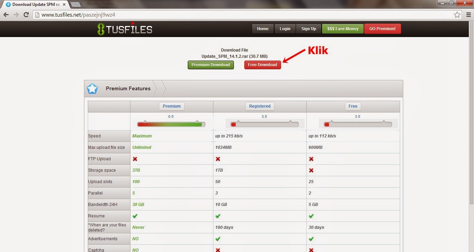Click the $$$ Earn Money button

click(342, 29)
